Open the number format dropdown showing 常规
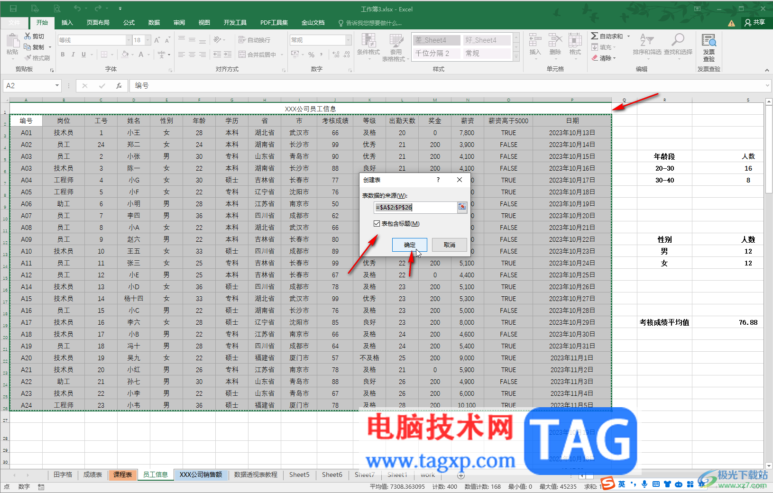Screen dimensions: 773x493 pyautogui.click(x=348, y=40)
